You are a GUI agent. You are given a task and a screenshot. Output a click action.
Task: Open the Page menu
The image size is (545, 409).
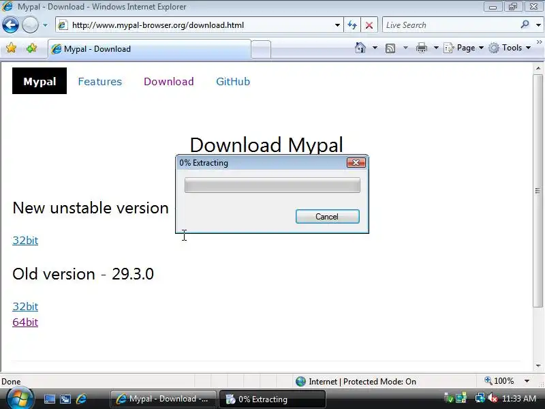(464, 48)
